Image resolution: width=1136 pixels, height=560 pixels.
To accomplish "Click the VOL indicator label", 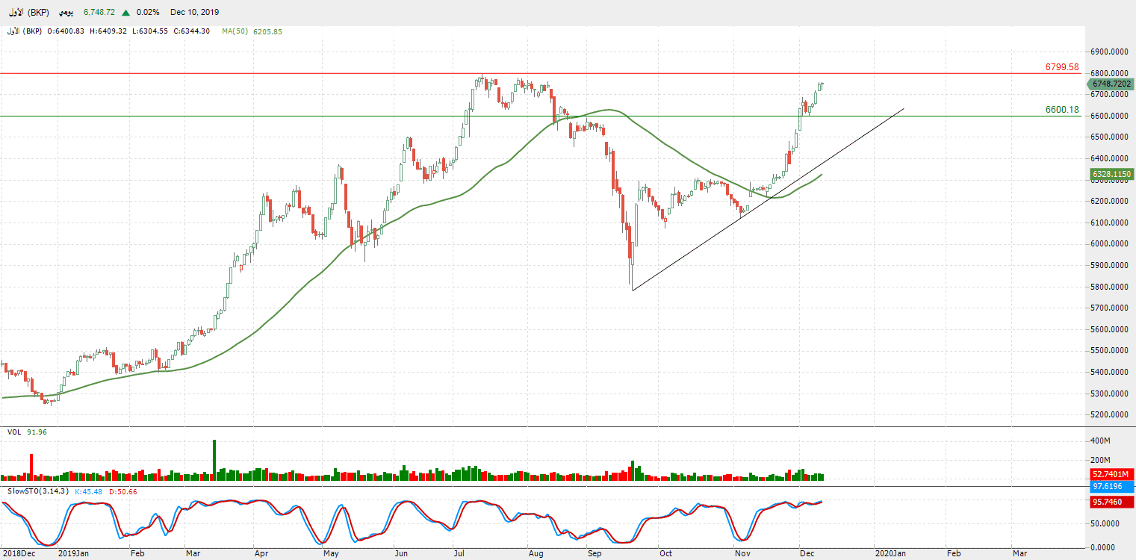I will point(14,432).
